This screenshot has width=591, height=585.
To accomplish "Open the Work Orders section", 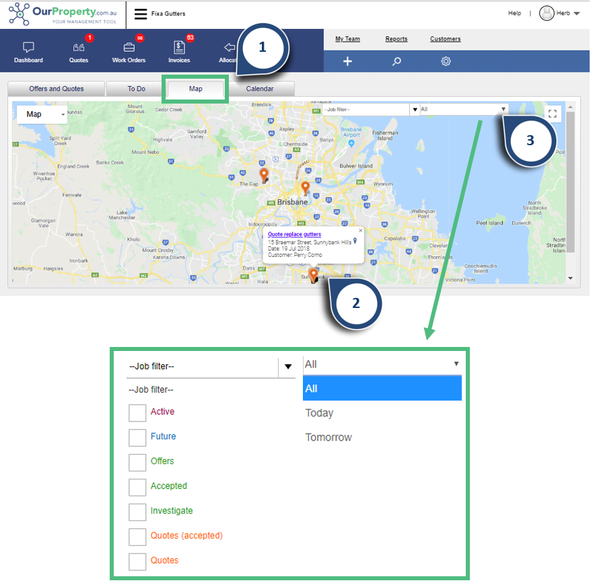I will [129, 52].
